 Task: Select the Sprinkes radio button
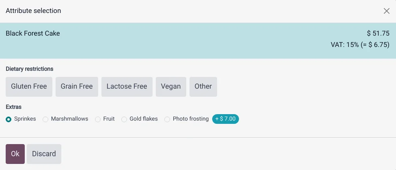9,119
